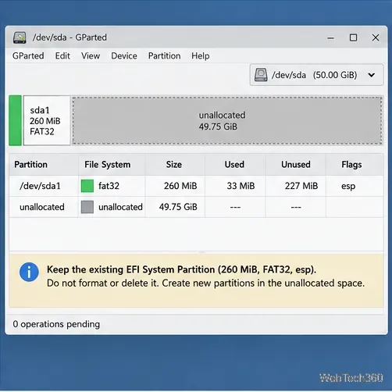Open the Partition menu
Screen dimensions: 392x392
164,55
